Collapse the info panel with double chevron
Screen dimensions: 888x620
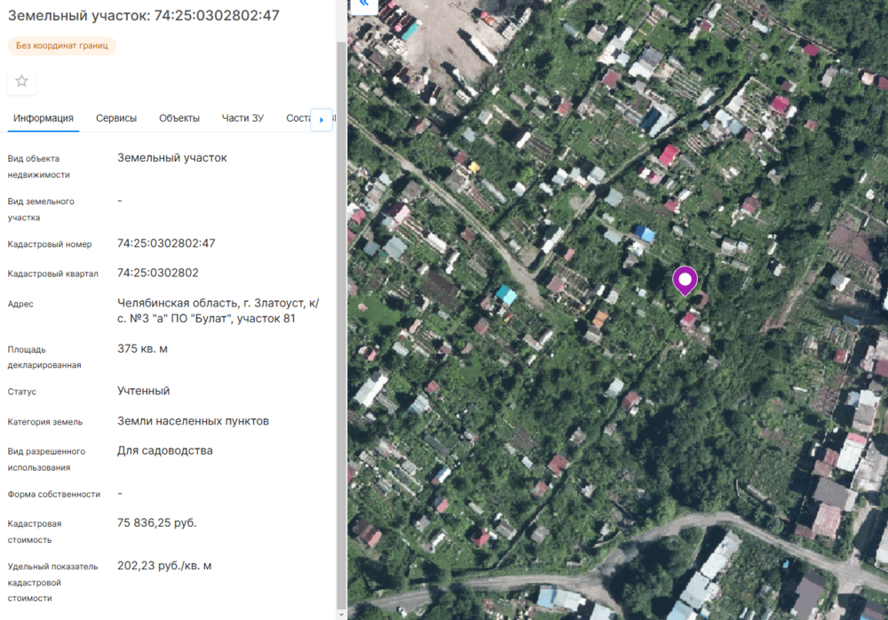click(363, 4)
